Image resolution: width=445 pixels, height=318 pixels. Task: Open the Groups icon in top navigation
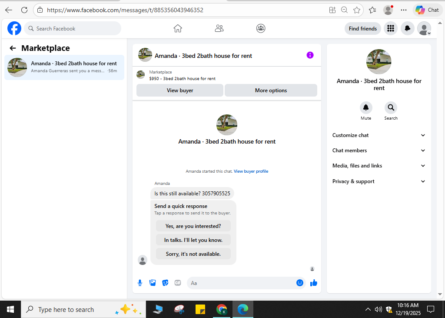[261, 28]
